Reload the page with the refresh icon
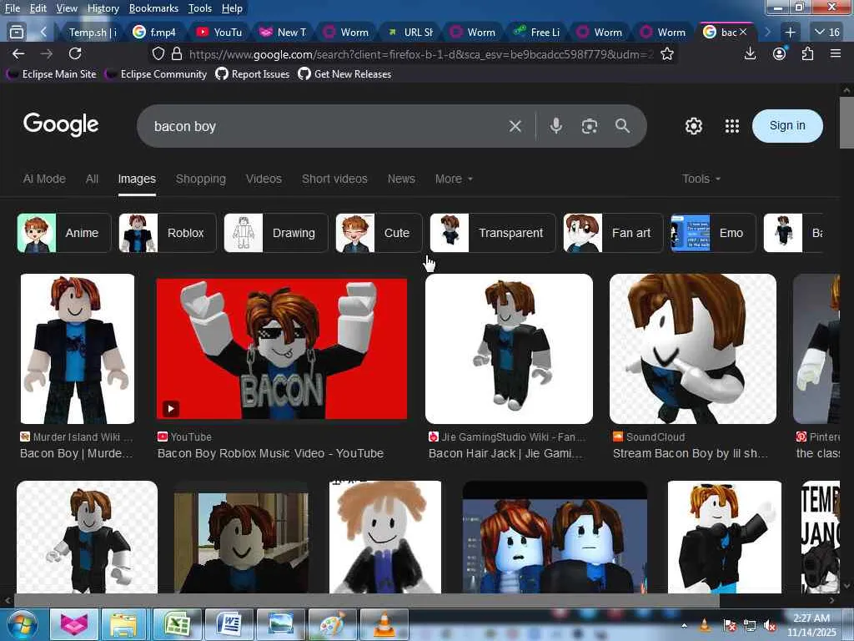 pos(75,53)
